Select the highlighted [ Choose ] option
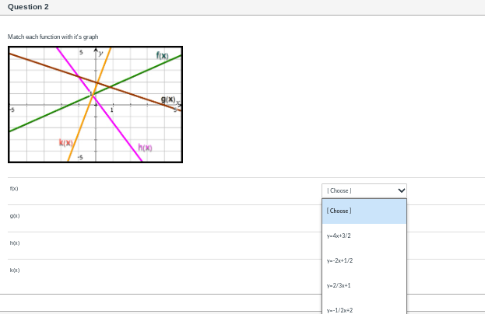The height and width of the screenshot is (314, 485). click(x=364, y=211)
